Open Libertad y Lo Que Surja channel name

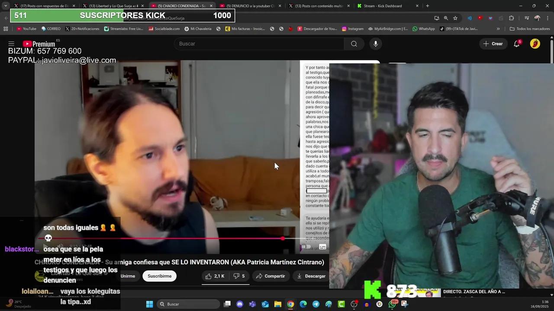[77, 273]
